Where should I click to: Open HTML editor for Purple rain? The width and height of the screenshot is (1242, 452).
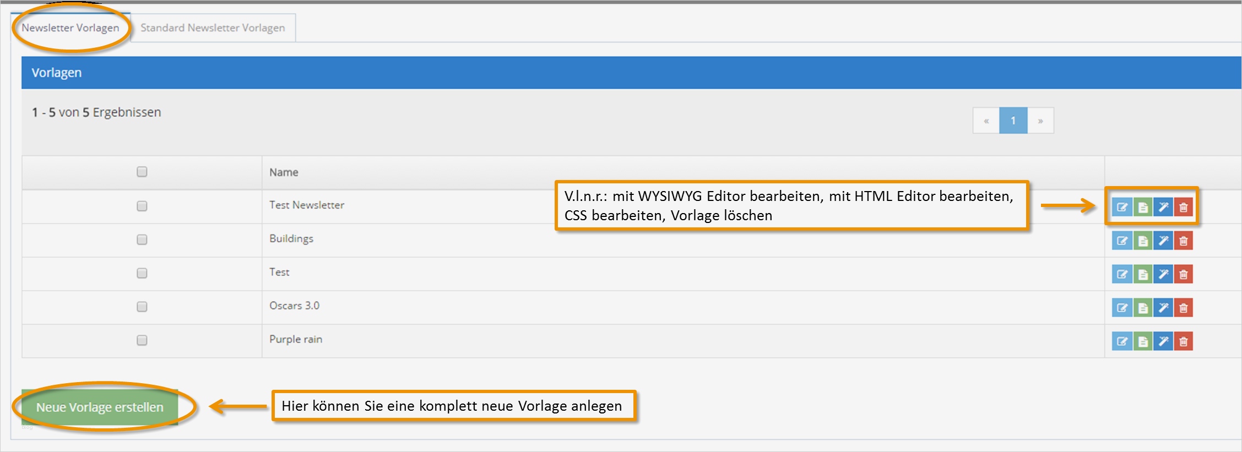click(1142, 341)
